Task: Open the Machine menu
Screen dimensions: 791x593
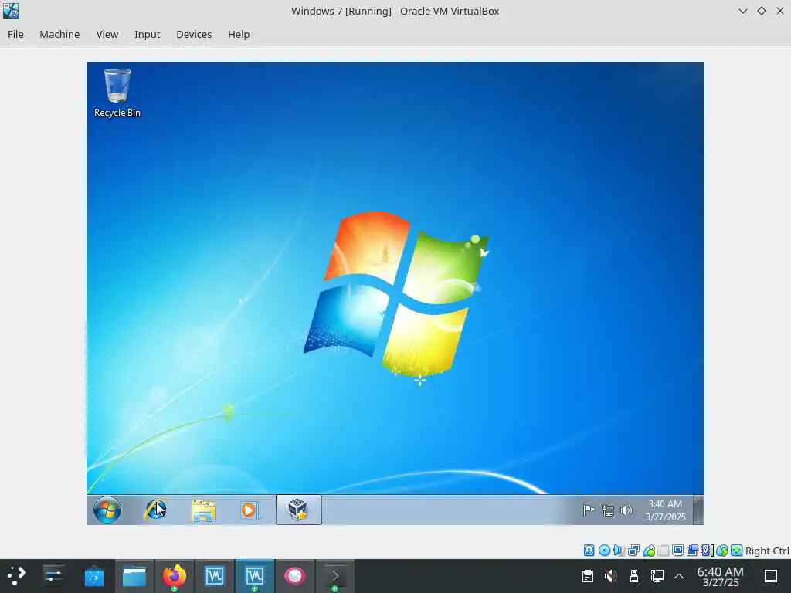Action: [59, 34]
